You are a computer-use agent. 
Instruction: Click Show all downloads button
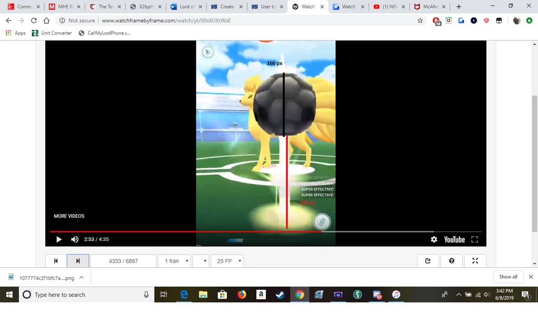[508, 277]
